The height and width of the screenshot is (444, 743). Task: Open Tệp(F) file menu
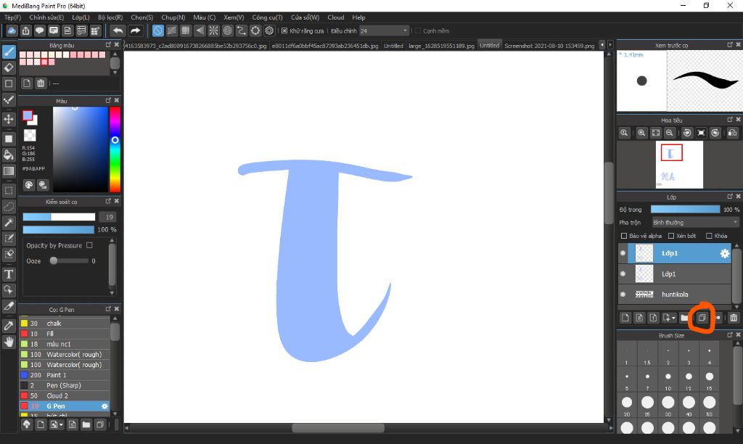[13, 17]
